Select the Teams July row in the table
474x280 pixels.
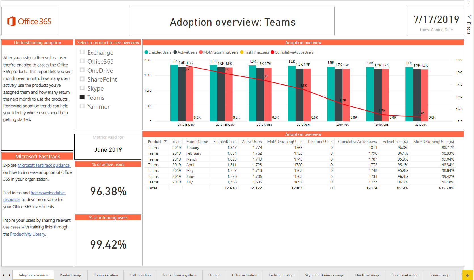point(199,182)
